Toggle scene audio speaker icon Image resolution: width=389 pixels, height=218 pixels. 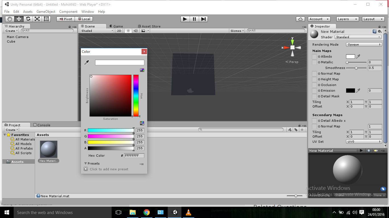[x=136, y=31]
